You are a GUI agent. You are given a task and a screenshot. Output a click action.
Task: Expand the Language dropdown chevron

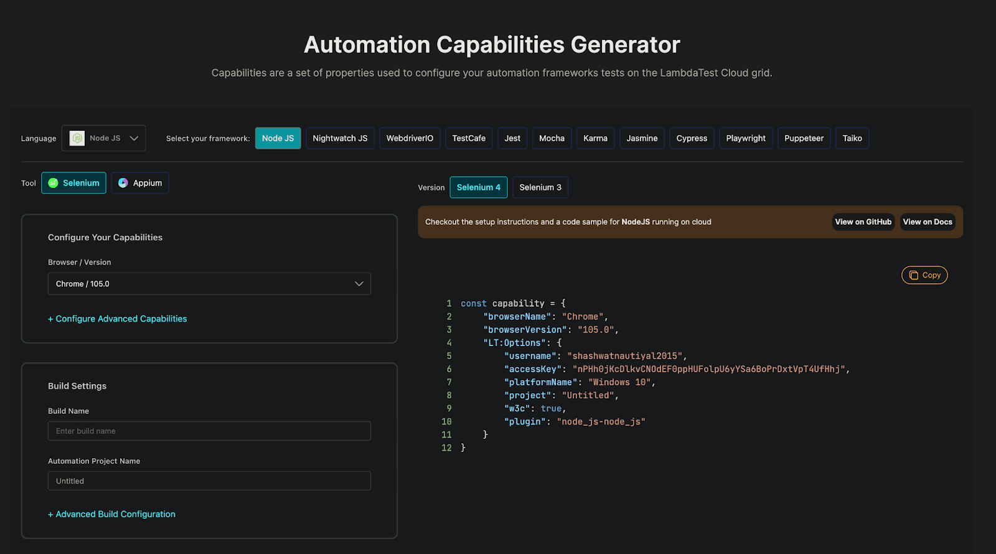pyautogui.click(x=134, y=138)
